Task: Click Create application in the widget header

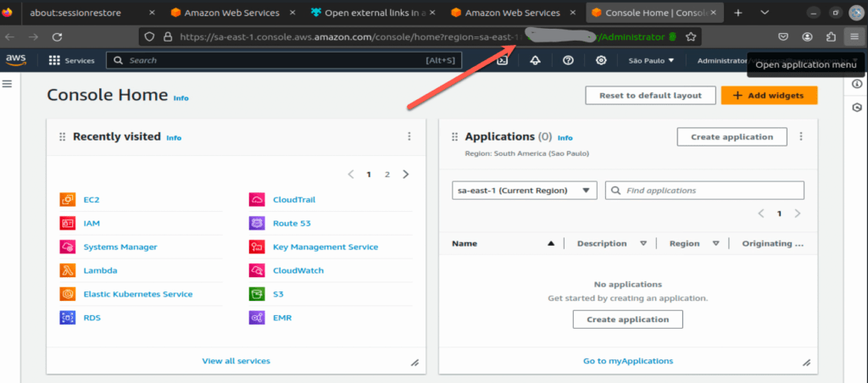Action: [732, 136]
